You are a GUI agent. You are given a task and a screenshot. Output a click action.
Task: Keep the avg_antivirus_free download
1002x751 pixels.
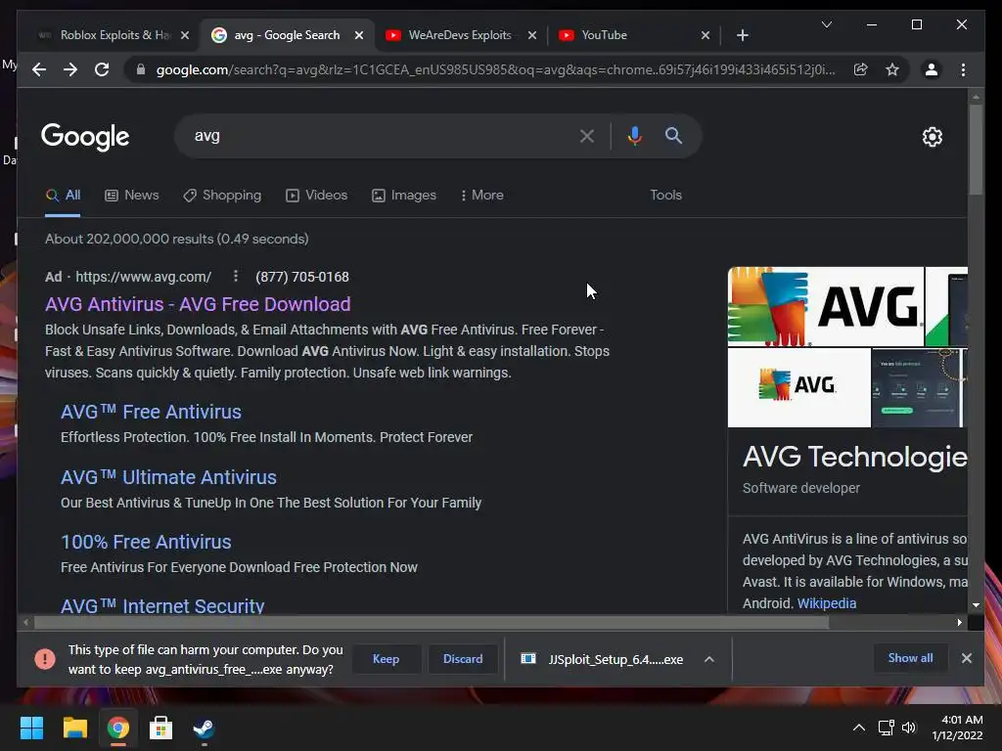coord(386,659)
